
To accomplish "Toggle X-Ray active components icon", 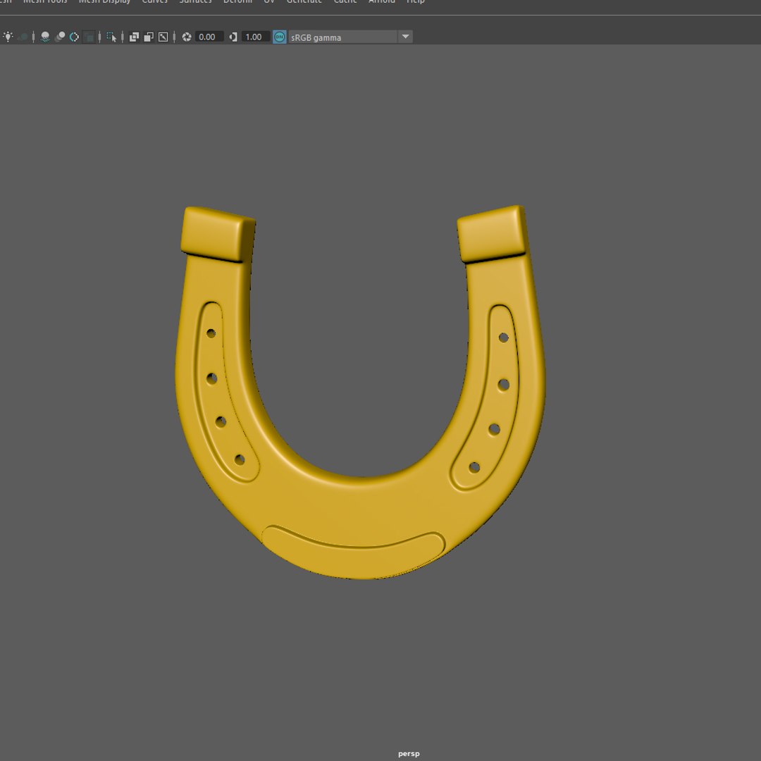I will click(x=149, y=37).
